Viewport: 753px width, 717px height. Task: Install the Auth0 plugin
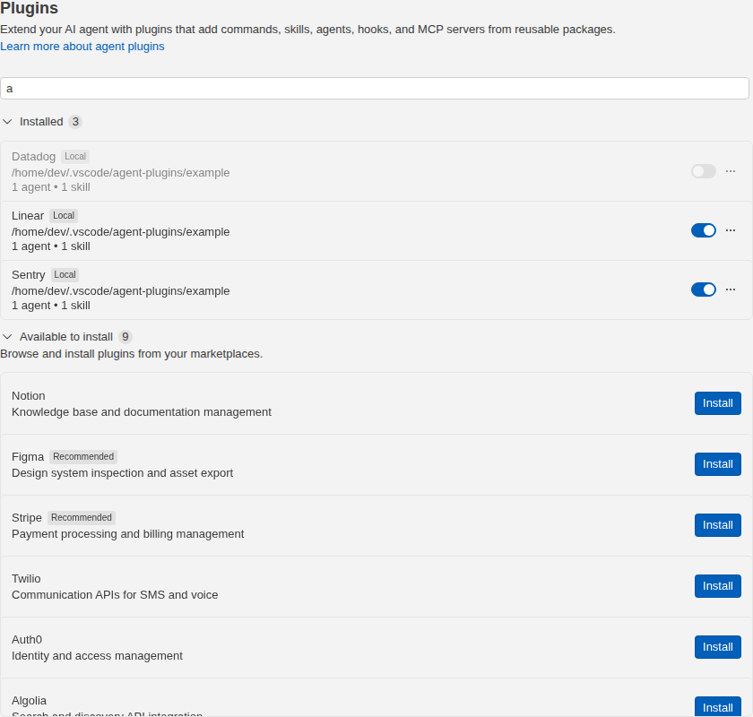tap(717, 647)
